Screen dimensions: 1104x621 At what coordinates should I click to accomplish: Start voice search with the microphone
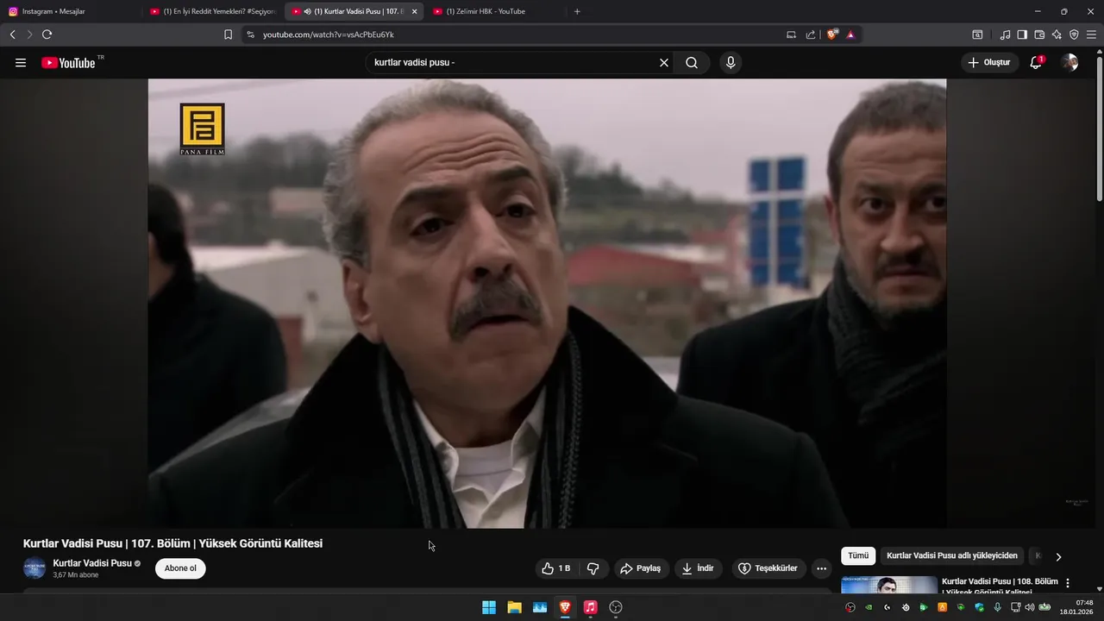tap(731, 63)
